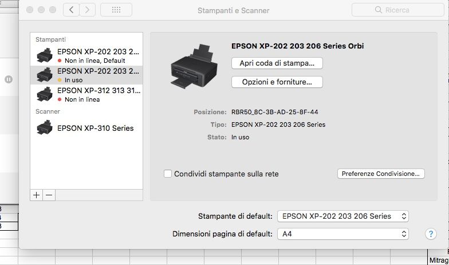Click the EPSON XP-310 scanner icon
Screen dimensions: 449x265
[x=45, y=128]
